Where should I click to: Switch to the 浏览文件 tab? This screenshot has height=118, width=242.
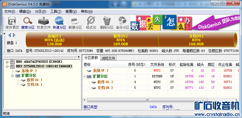coord(108,58)
